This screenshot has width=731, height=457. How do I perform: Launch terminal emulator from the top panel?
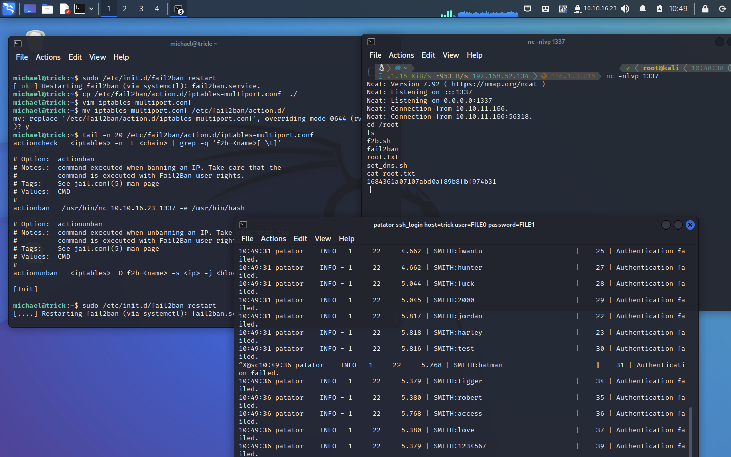pos(80,8)
